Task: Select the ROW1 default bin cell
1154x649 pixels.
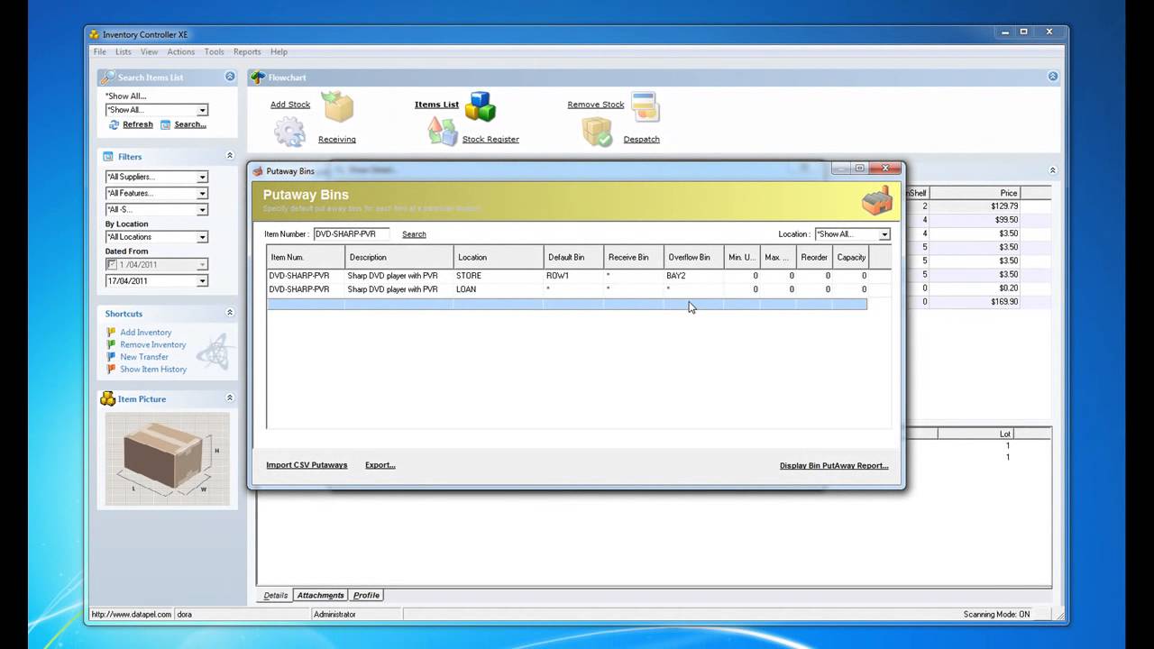Action: pyautogui.click(x=573, y=276)
